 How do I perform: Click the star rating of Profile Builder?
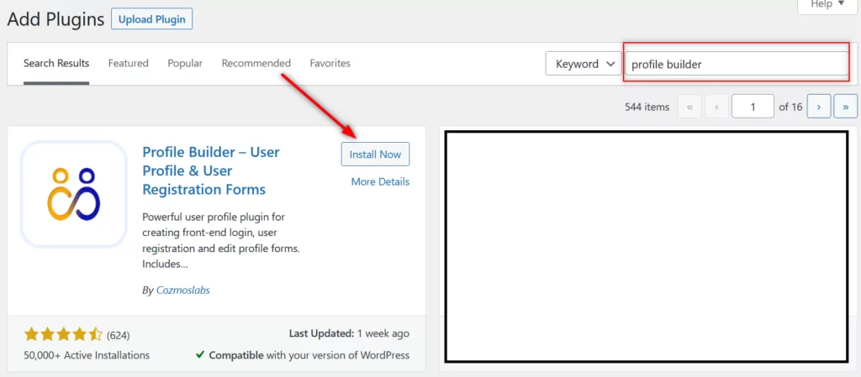tap(63, 333)
